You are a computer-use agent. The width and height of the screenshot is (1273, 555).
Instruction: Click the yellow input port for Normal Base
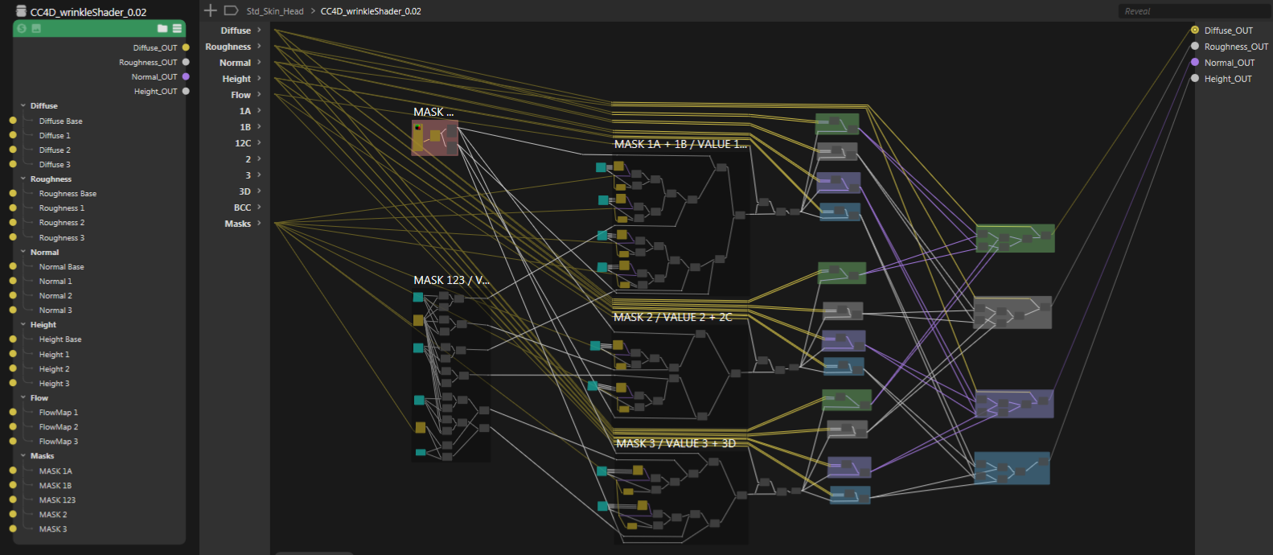(13, 266)
